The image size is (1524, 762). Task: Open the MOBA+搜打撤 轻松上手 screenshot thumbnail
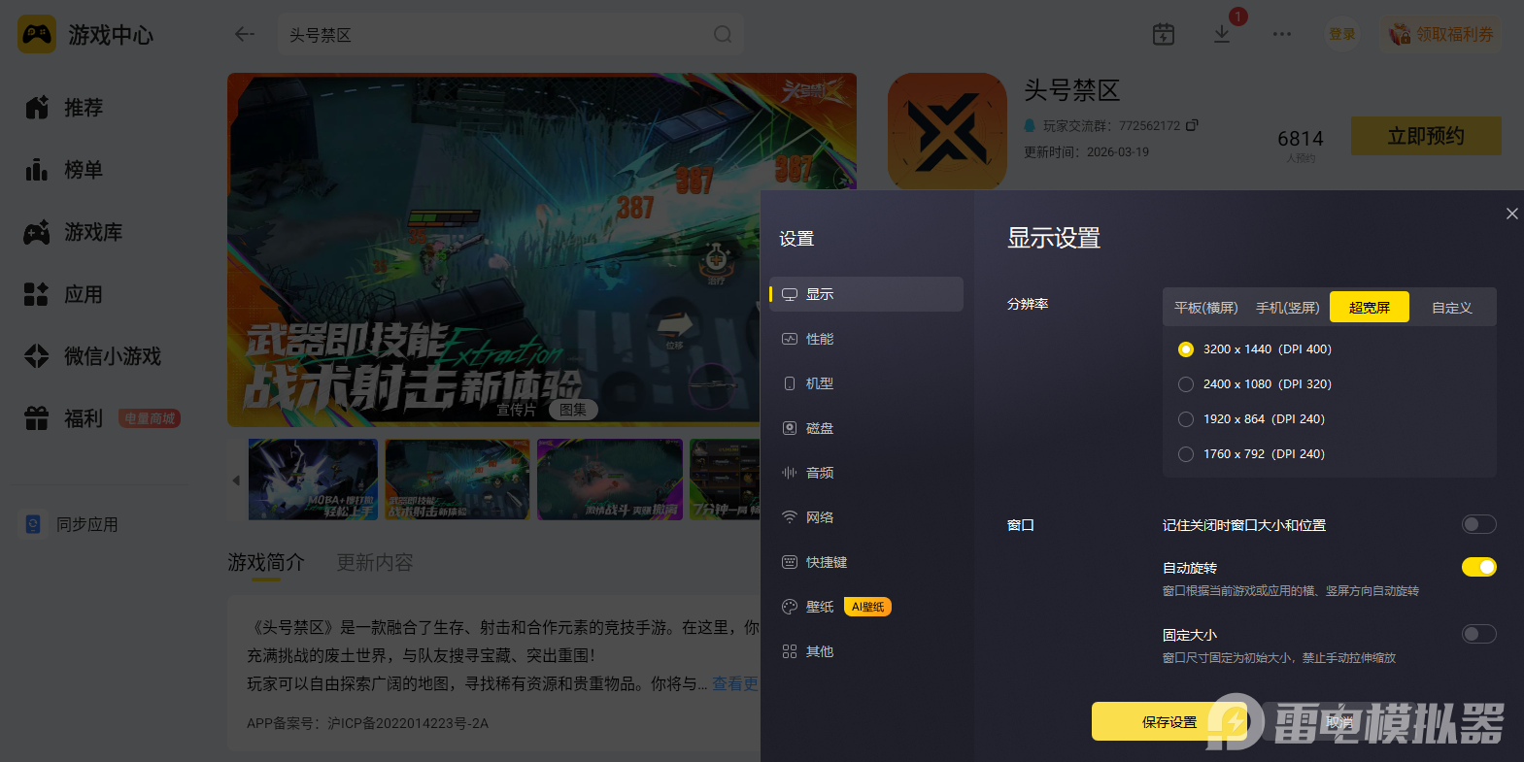pos(313,480)
